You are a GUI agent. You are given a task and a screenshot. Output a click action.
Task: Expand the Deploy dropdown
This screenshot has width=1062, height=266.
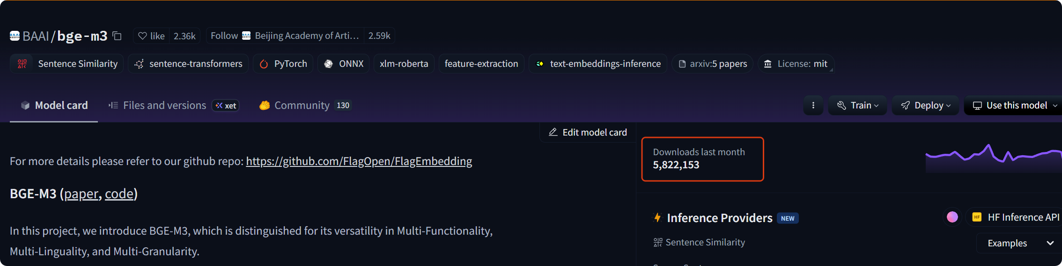coord(925,106)
